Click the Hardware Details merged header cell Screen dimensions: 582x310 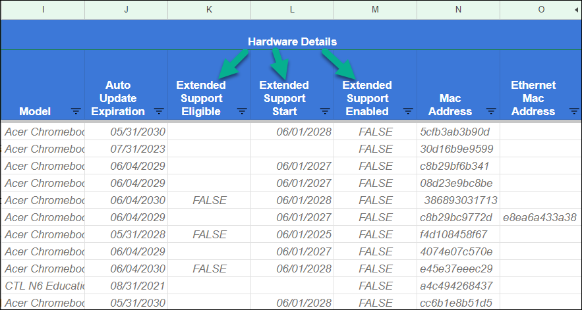coord(292,41)
